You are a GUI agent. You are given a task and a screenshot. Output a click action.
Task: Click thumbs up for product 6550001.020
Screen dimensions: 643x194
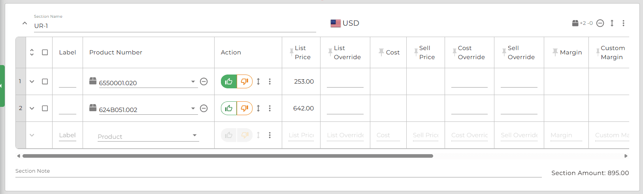point(229,82)
